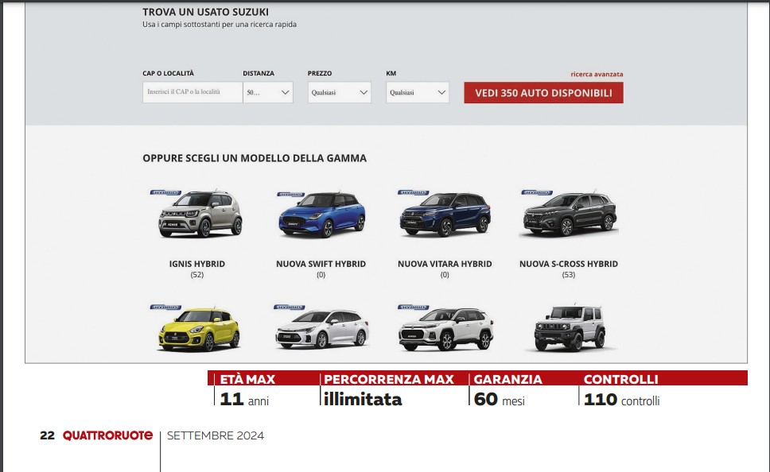
Task: Choose the white SUV car image
Action: pos(446,329)
